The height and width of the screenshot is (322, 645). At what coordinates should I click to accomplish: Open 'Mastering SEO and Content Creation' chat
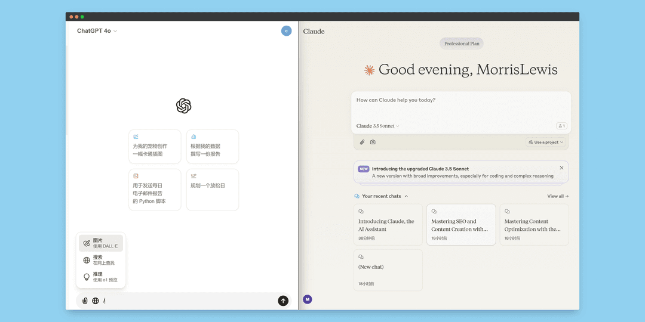click(461, 225)
